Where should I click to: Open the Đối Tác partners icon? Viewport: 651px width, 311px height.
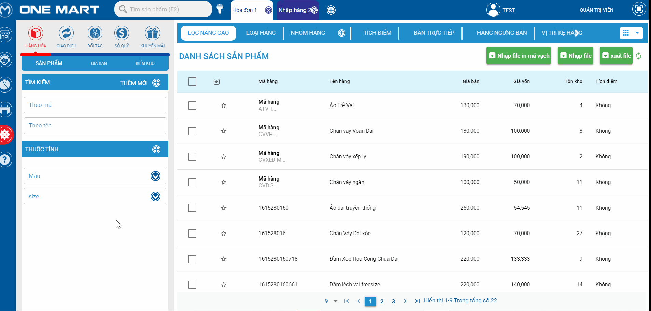[95, 33]
